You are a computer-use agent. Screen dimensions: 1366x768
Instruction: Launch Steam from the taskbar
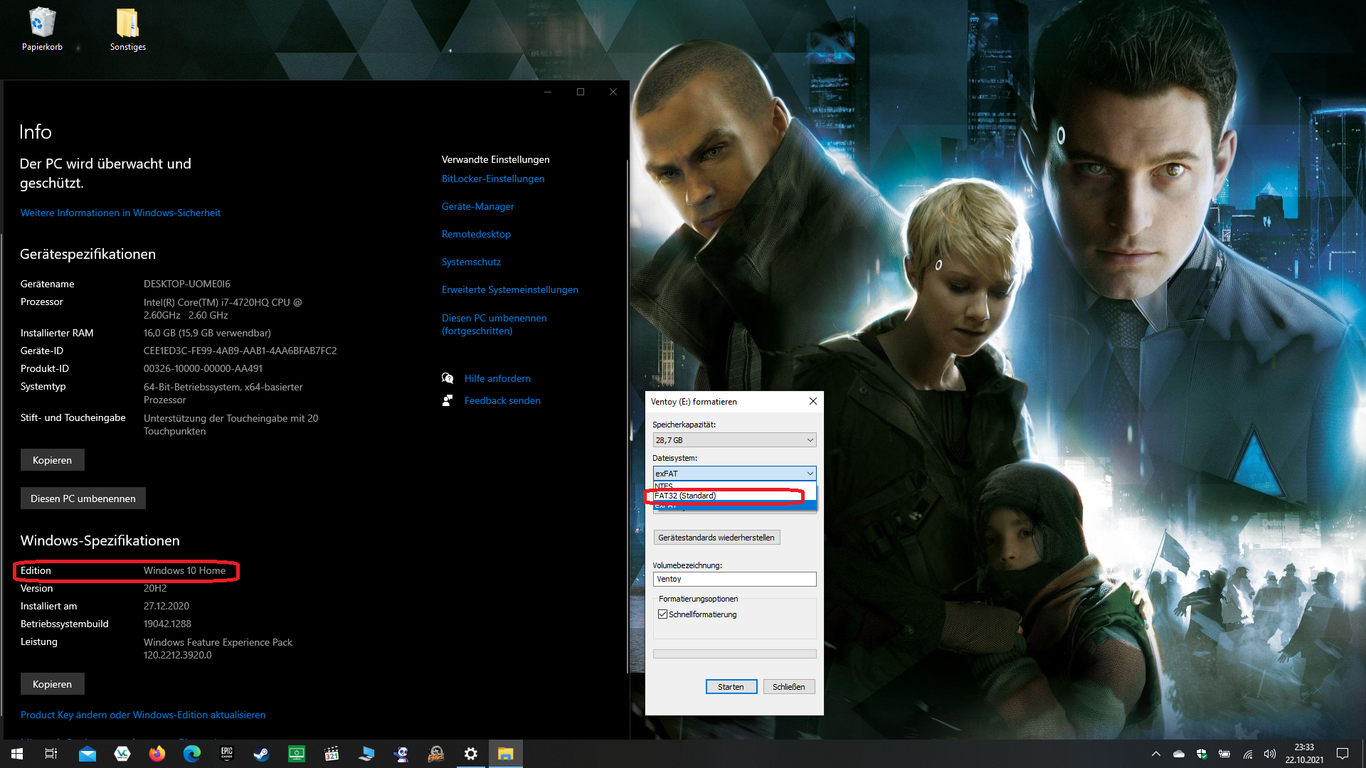tap(261, 754)
